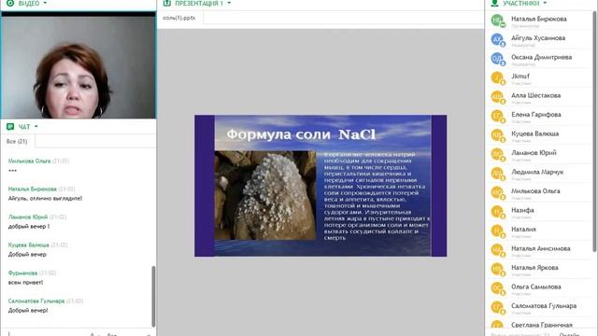Click avatar of Алла Шестакова

coord(497,97)
